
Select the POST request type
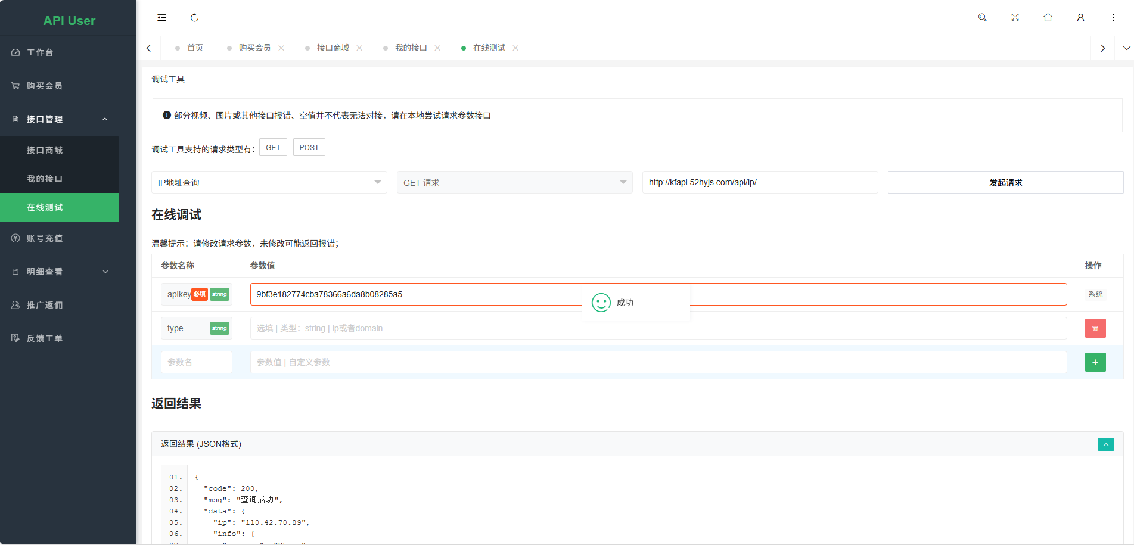(309, 147)
